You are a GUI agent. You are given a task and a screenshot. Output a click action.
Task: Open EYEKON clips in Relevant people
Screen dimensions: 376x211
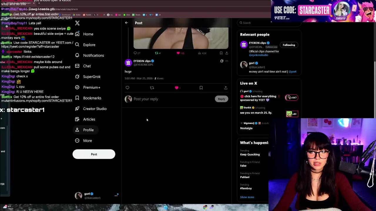coord(257,43)
